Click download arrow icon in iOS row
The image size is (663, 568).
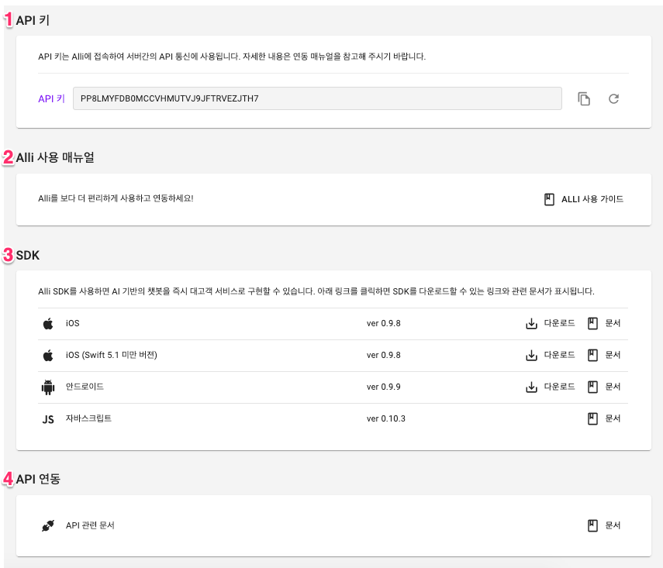[531, 324]
